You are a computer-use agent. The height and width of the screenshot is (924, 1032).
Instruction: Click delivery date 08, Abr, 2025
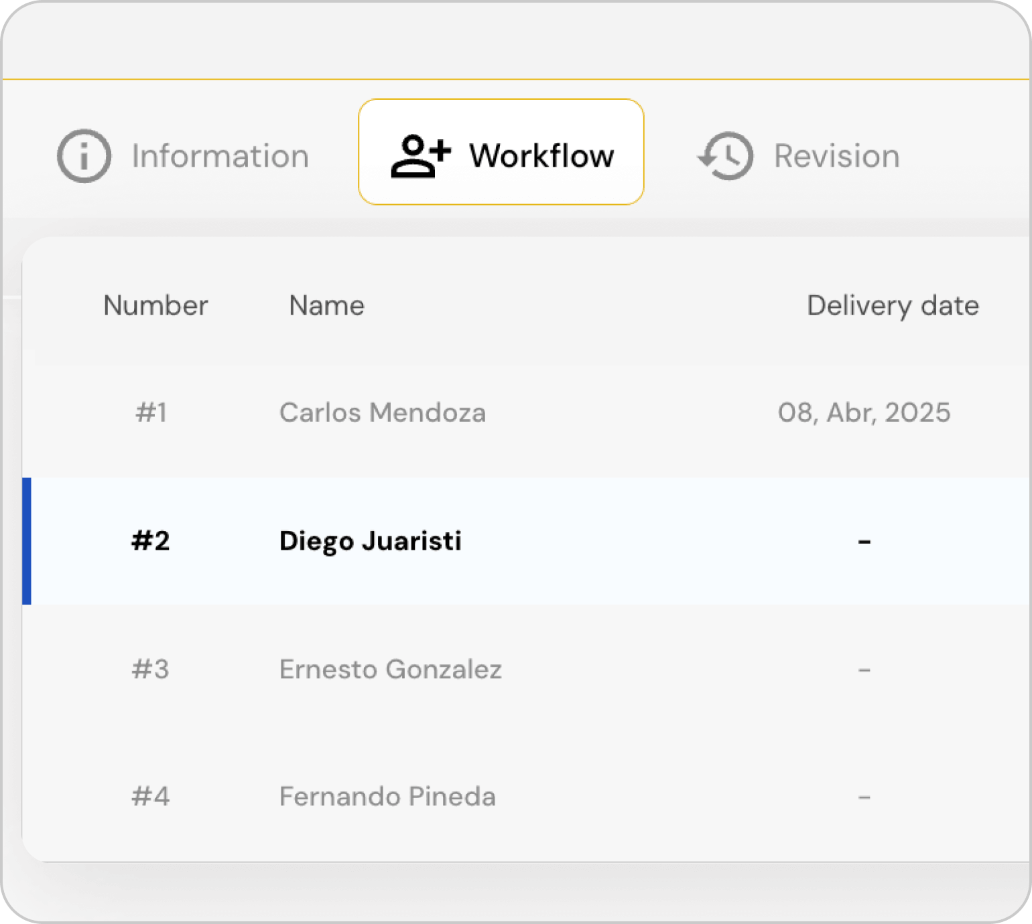click(x=864, y=413)
